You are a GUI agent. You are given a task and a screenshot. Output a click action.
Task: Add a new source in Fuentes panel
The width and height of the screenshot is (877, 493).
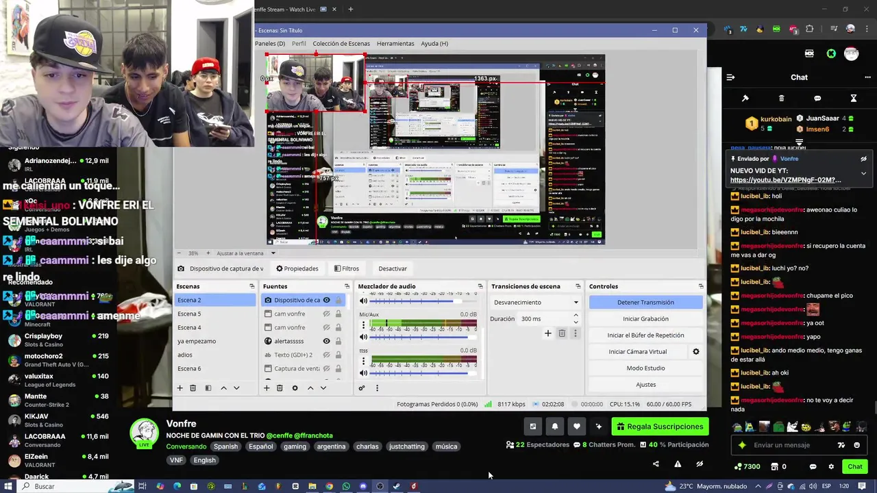tap(267, 388)
